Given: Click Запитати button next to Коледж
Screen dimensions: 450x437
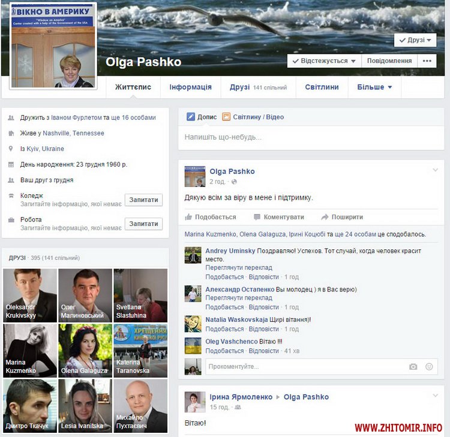Looking at the screenshot, I should [x=143, y=200].
